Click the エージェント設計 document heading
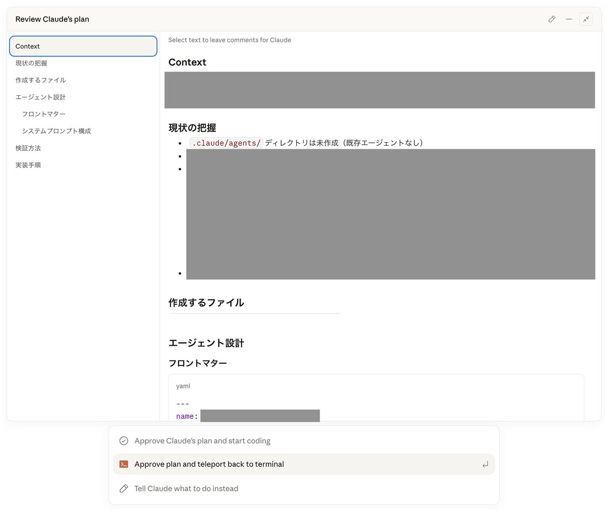 pyautogui.click(x=206, y=343)
